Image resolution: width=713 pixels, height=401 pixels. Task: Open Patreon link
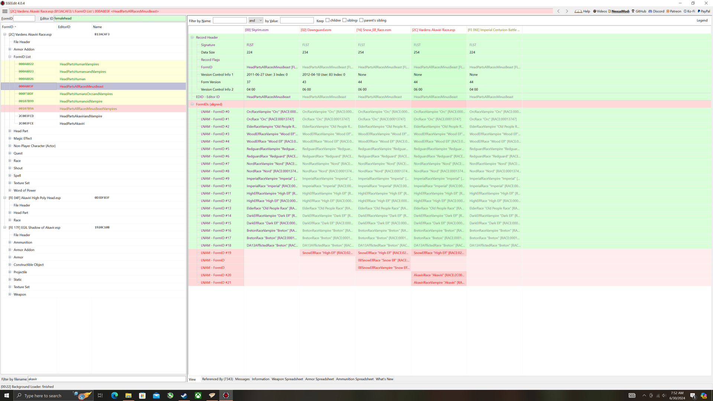(674, 11)
